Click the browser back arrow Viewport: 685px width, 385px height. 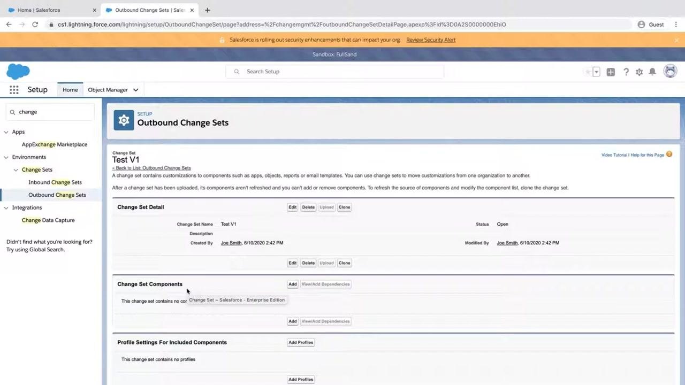(x=9, y=24)
